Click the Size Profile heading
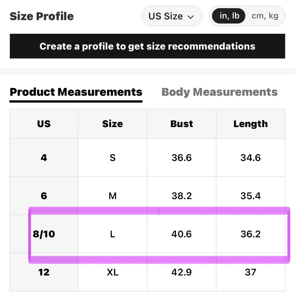The height and width of the screenshot is (295, 295). pos(42,16)
